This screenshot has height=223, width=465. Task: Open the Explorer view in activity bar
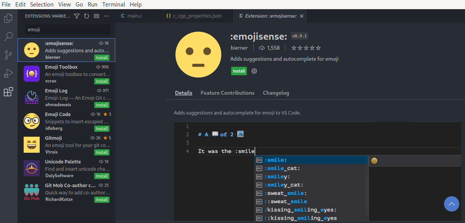point(8,18)
